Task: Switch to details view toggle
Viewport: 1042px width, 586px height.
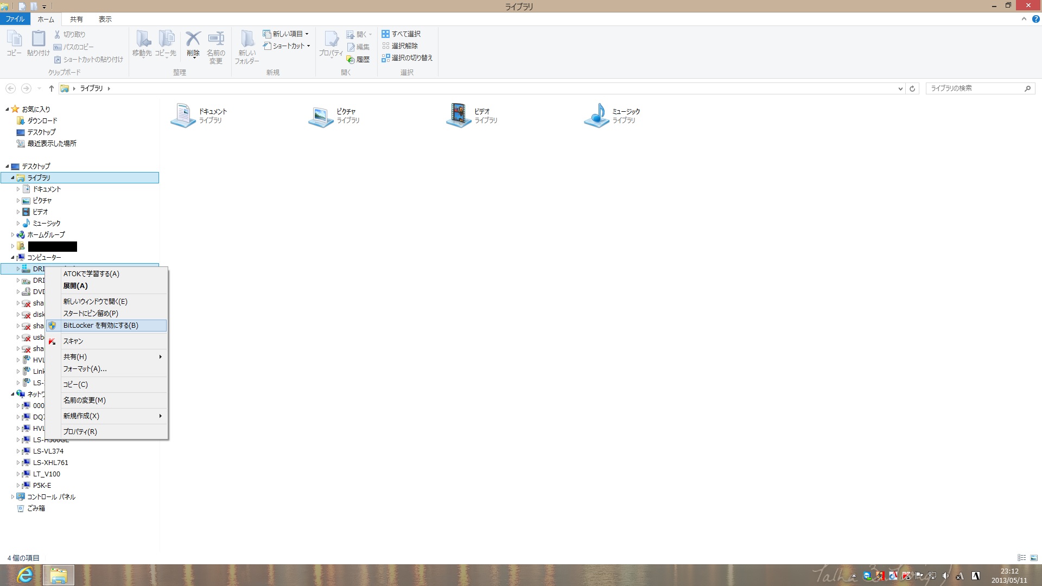Action: coord(1021,558)
